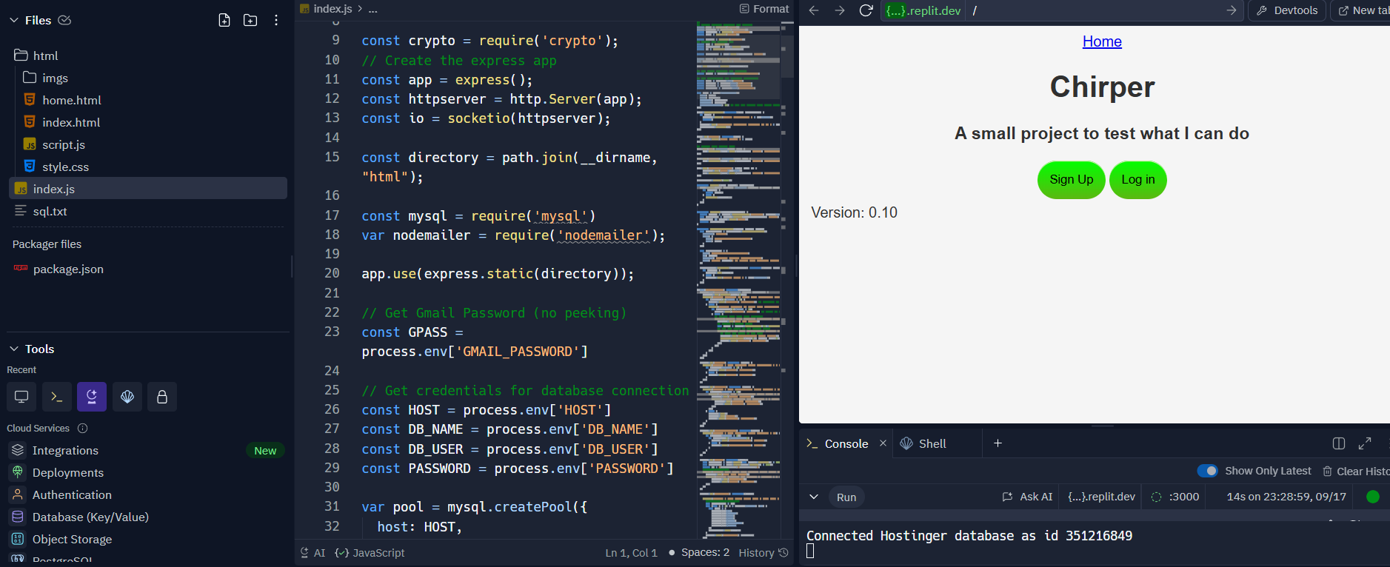Maximize the console pane with expand arrows
This screenshot has height=567, width=1390.
click(1365, 443)
